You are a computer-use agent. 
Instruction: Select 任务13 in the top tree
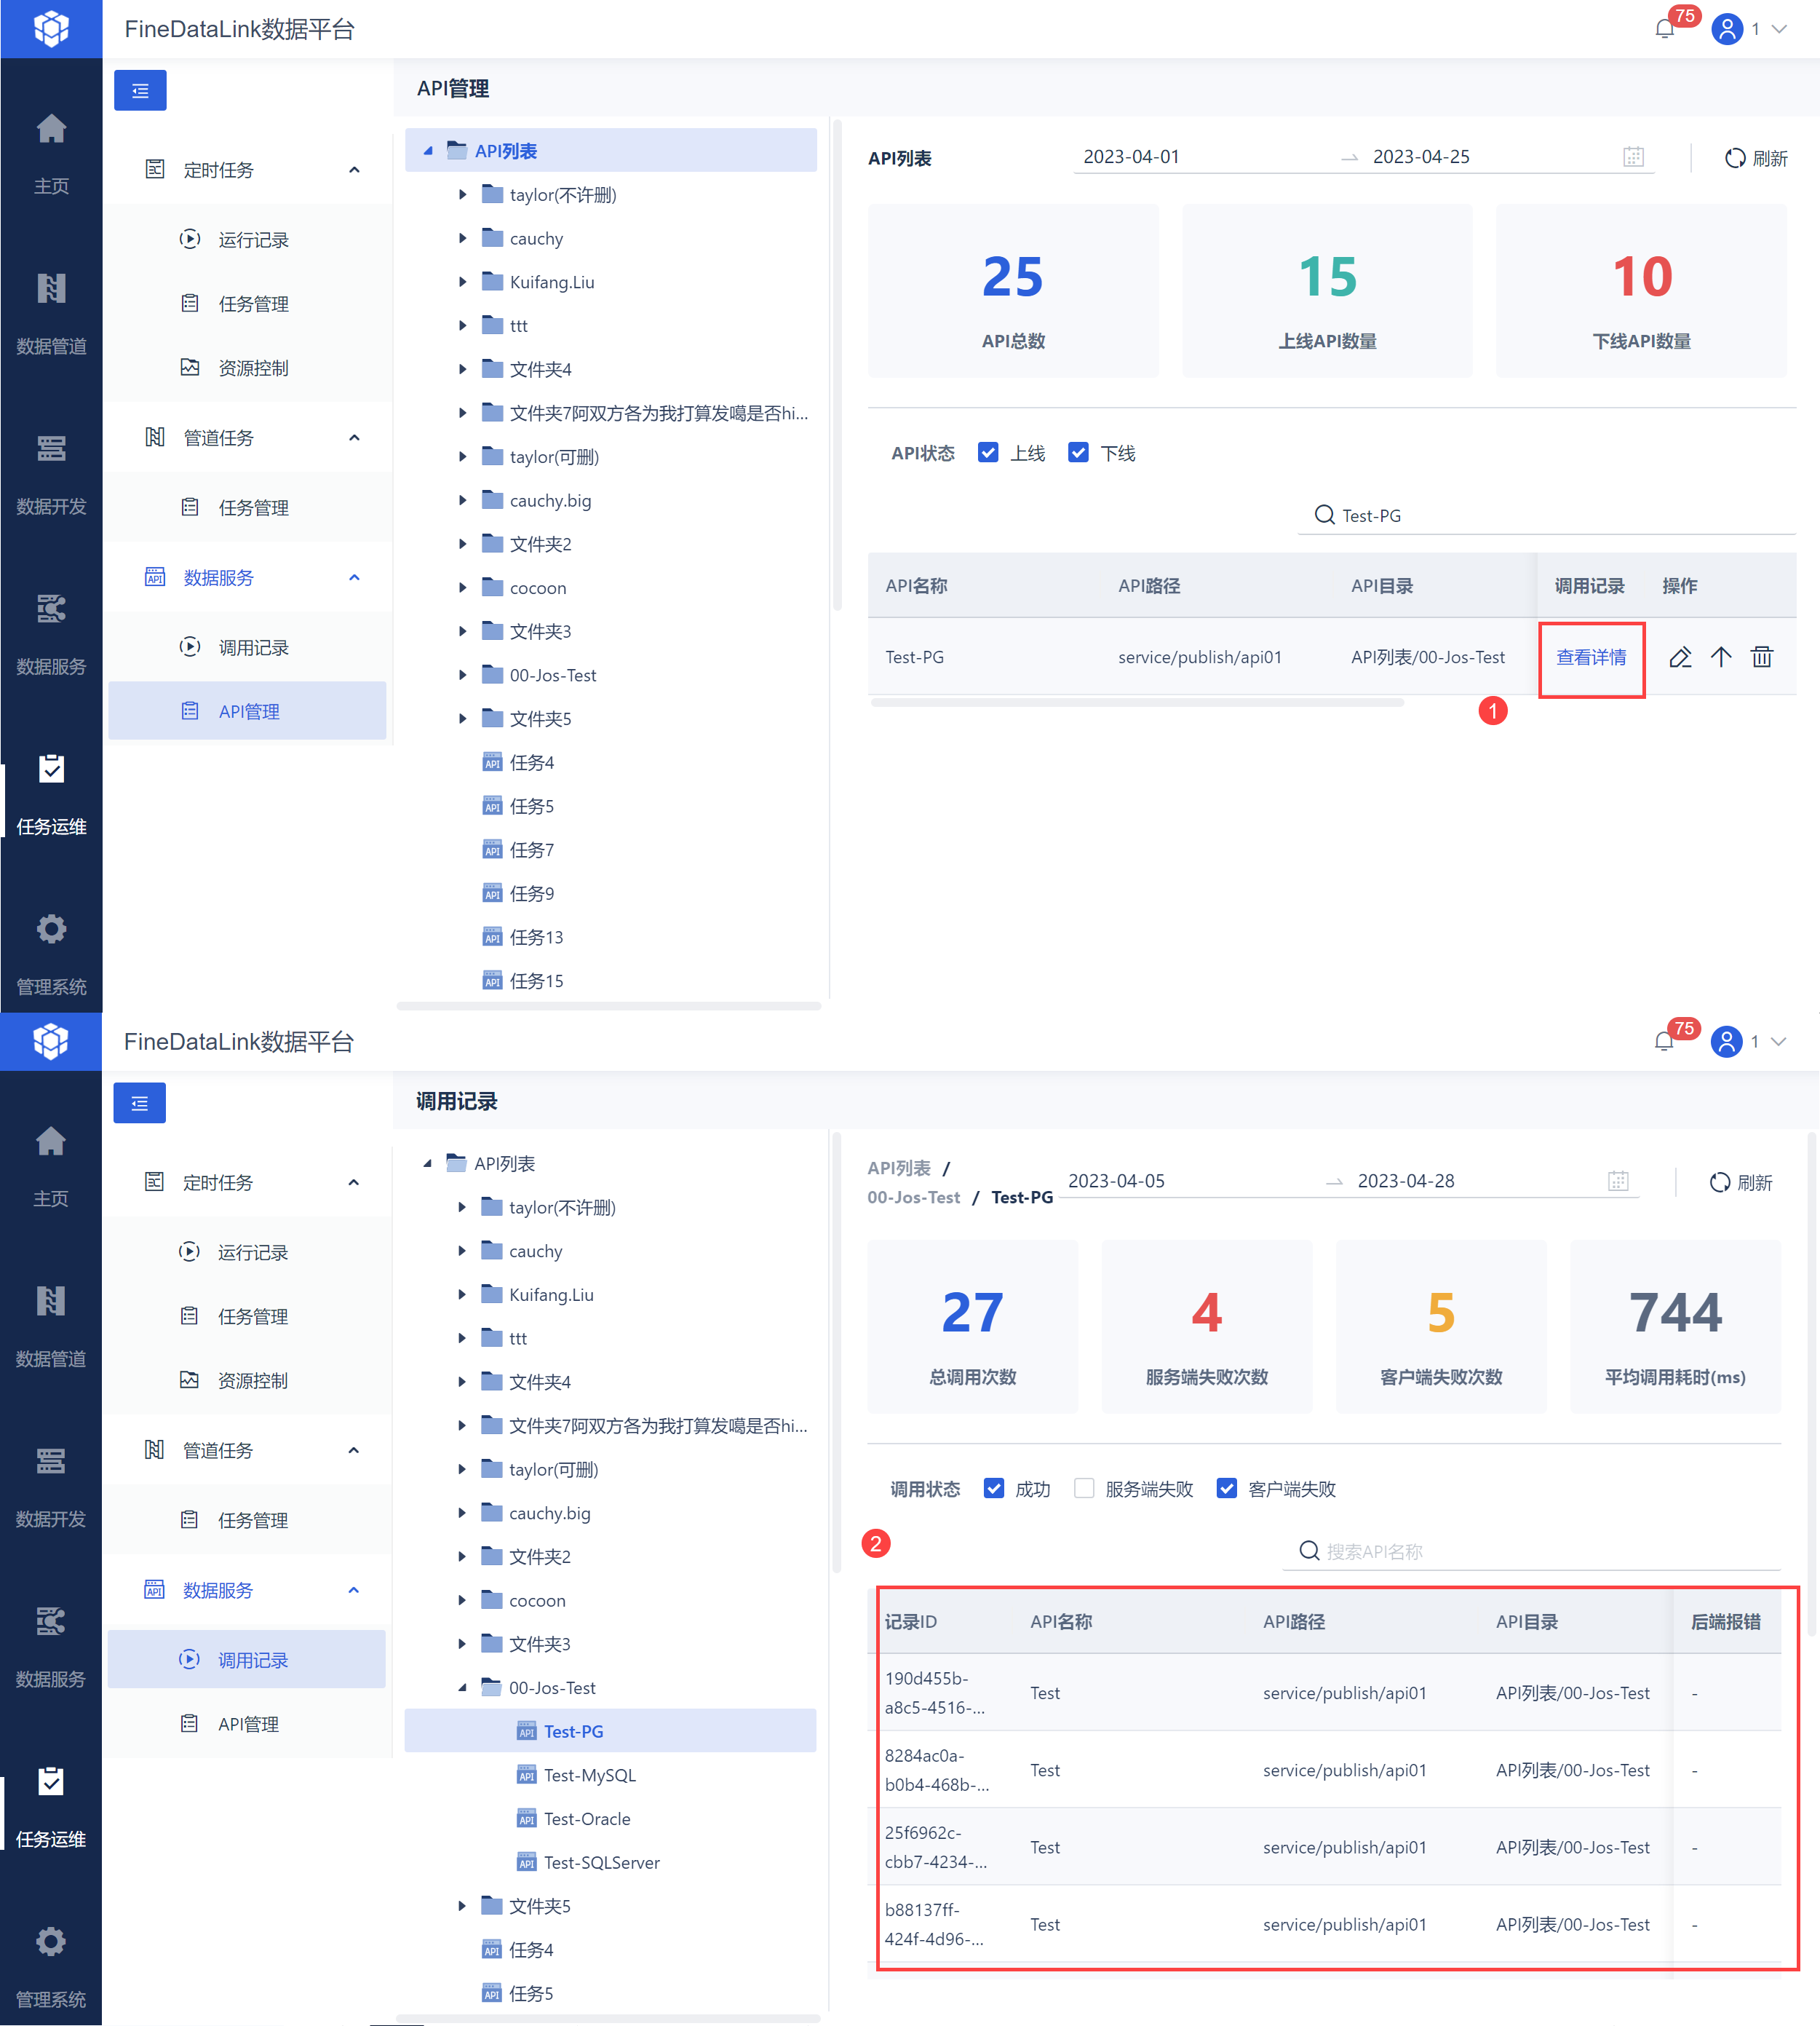(536, 938)
